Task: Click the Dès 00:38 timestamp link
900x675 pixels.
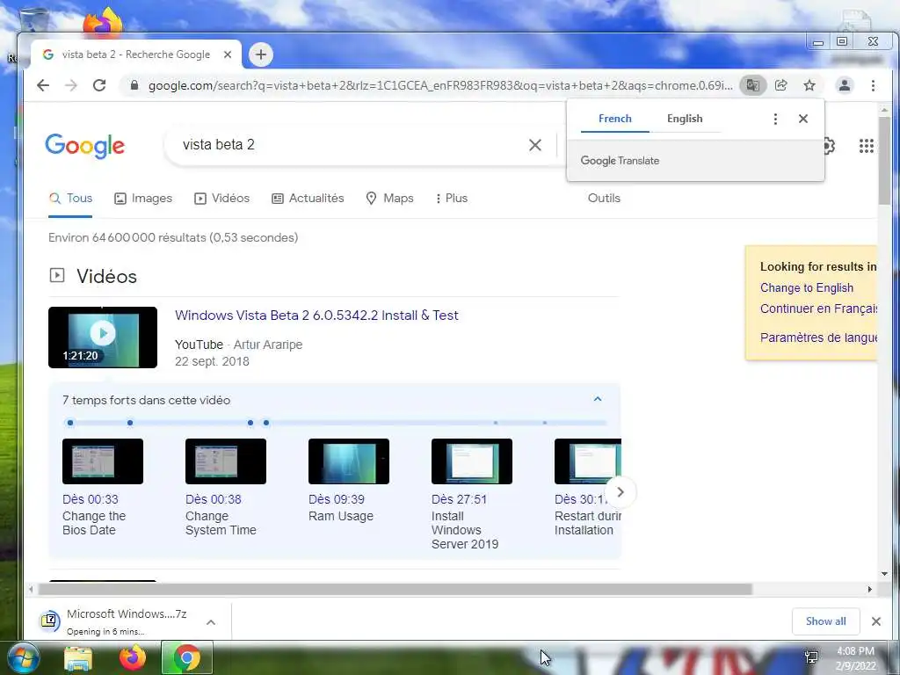Action: tap(213, 500)
